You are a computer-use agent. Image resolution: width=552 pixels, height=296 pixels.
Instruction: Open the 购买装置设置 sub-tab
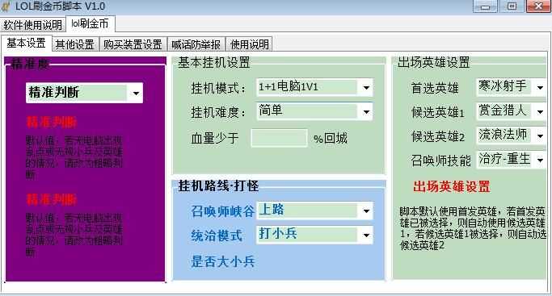[x=133, y=44]
